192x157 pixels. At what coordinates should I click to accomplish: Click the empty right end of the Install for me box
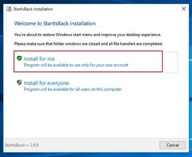click(170, 62)
